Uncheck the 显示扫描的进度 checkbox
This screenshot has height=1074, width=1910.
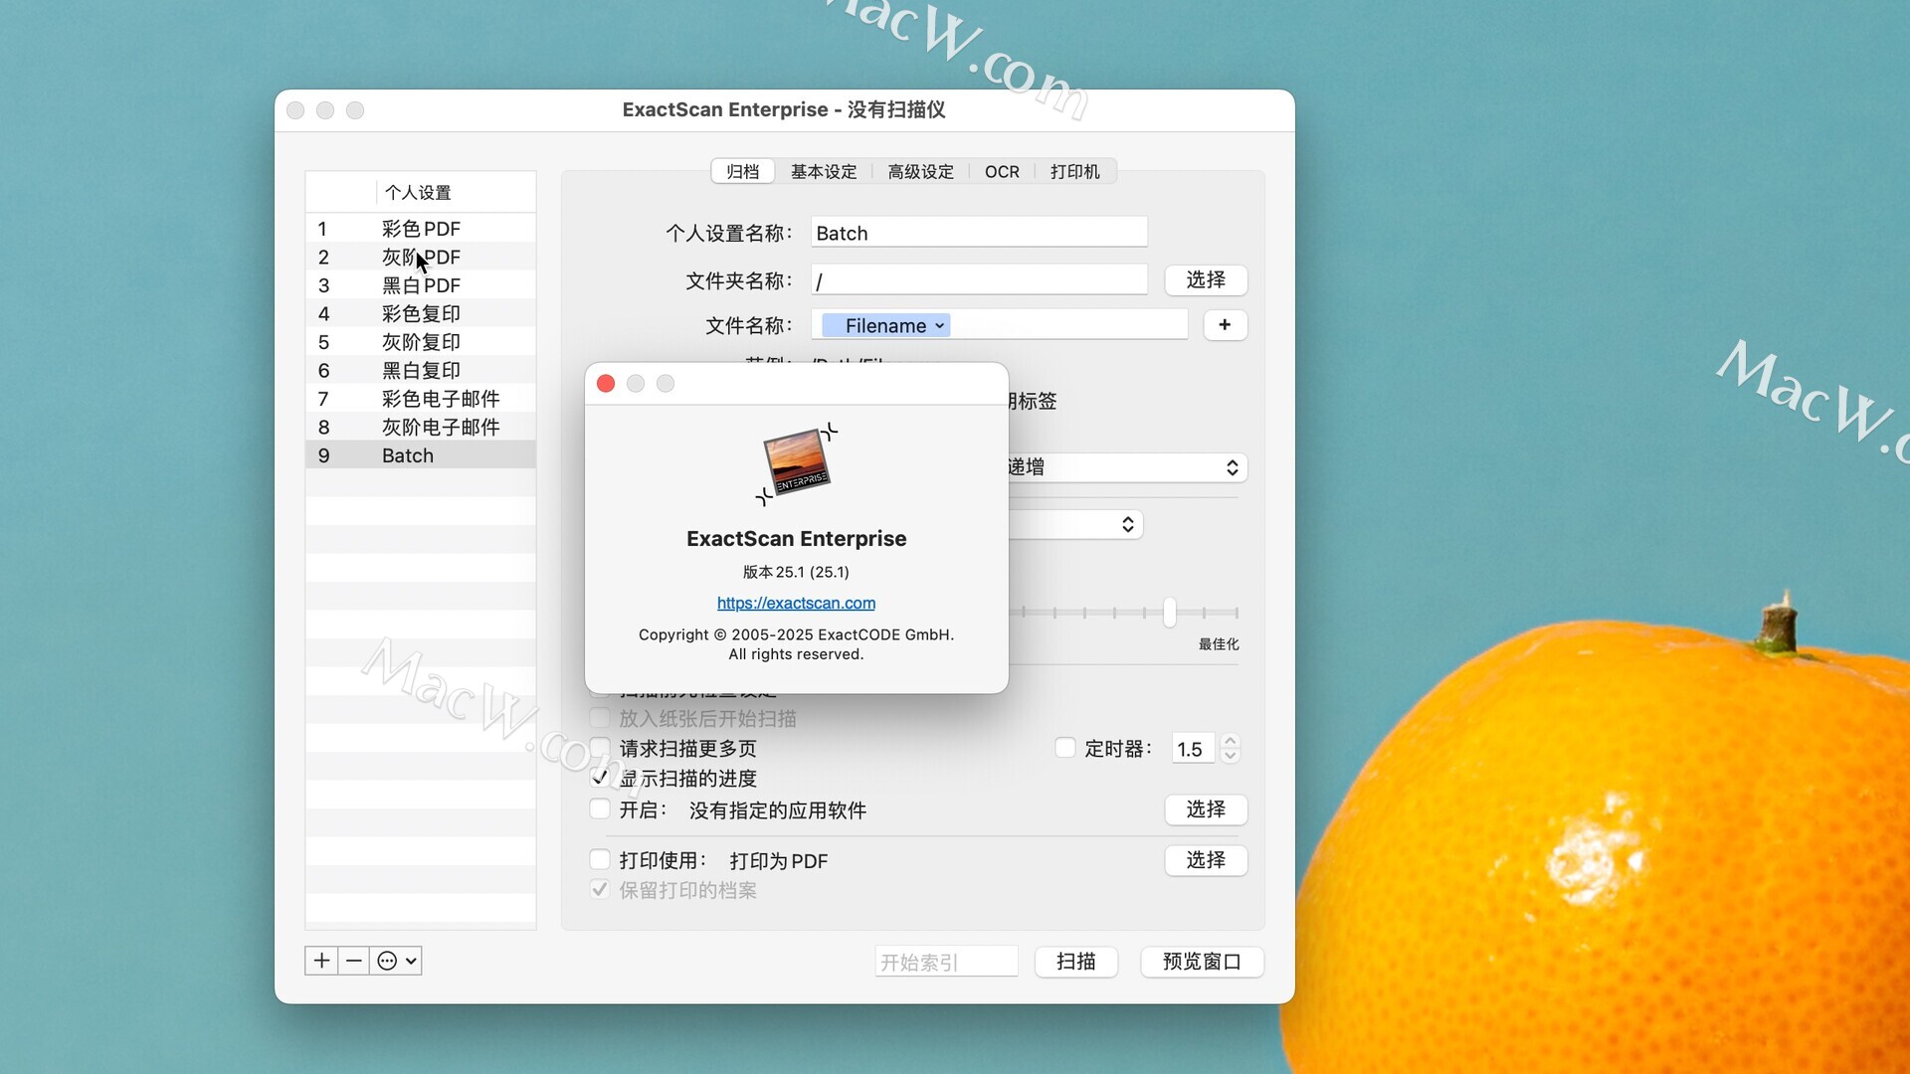pos(600,778)
